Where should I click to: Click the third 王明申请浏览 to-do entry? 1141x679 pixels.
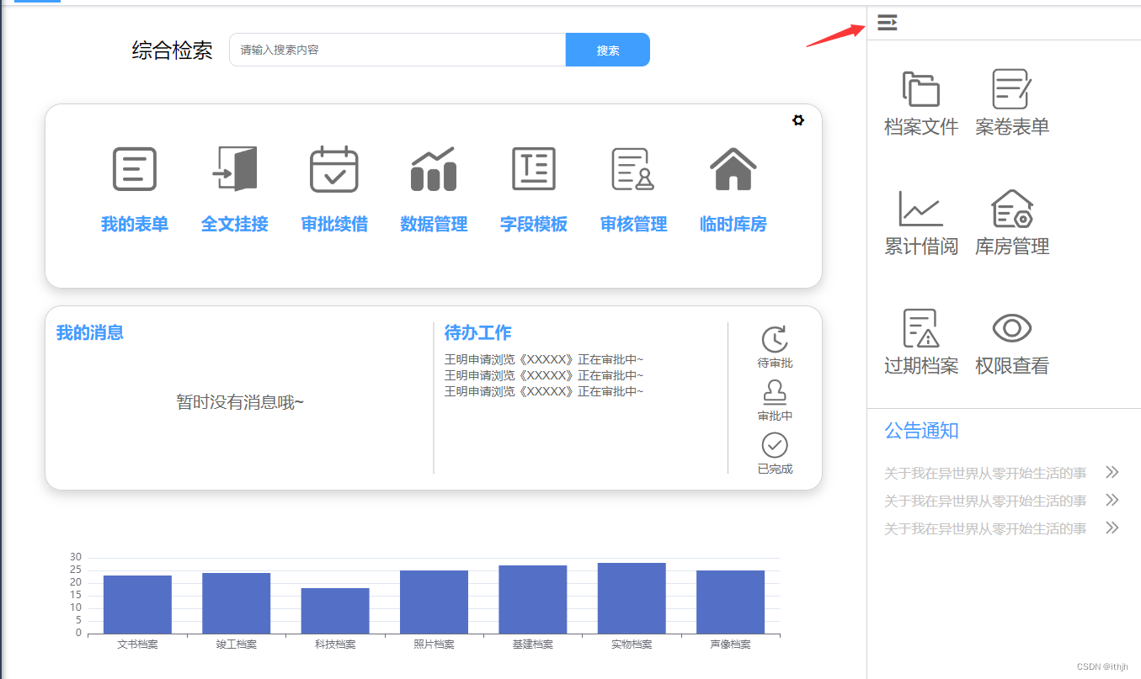click(x=544, y=391)
